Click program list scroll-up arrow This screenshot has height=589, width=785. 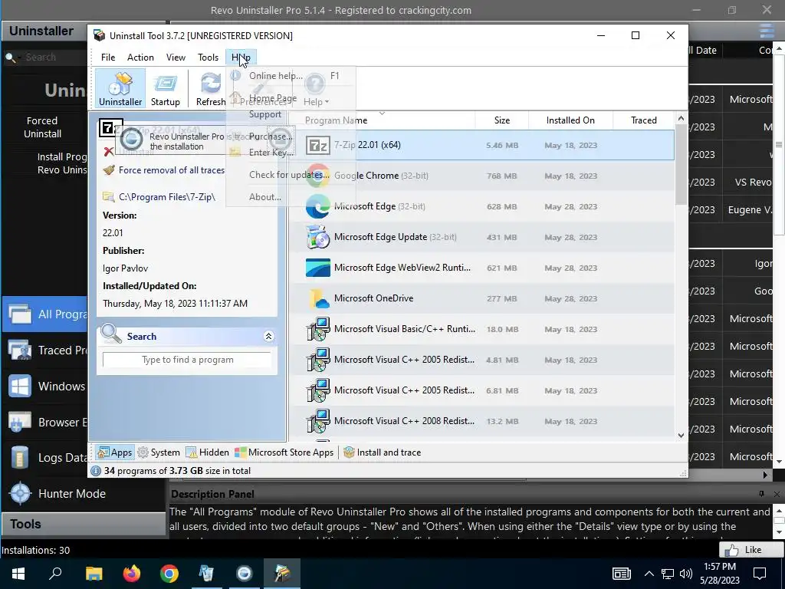[681, 119]
